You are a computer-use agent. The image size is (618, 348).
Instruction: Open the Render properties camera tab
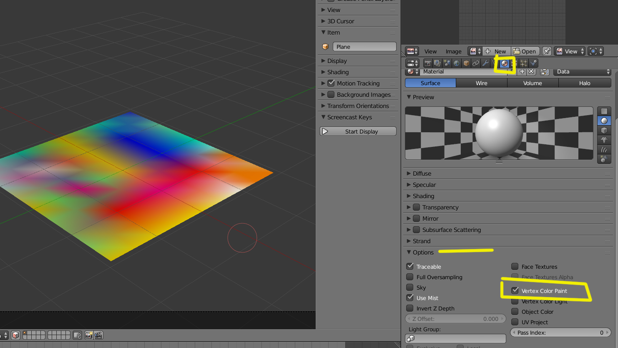(427, 63)
